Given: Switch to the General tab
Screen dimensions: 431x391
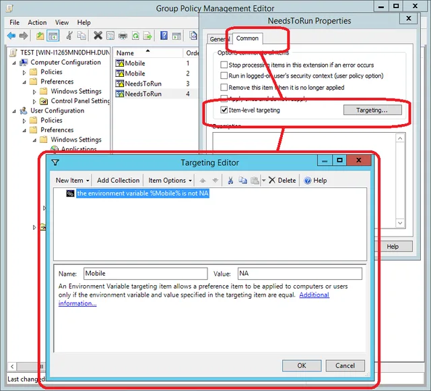Looking at the screenshot, I should [x=220, y=39].
